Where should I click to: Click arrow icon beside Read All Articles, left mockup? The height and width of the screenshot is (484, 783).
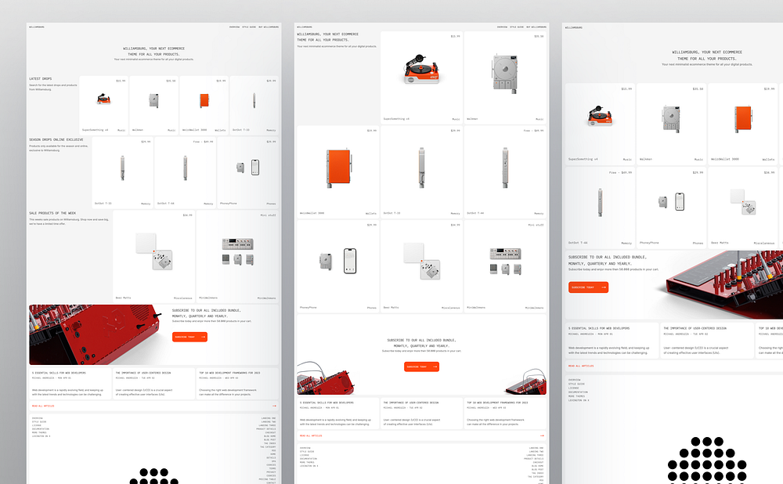[274, 406]
